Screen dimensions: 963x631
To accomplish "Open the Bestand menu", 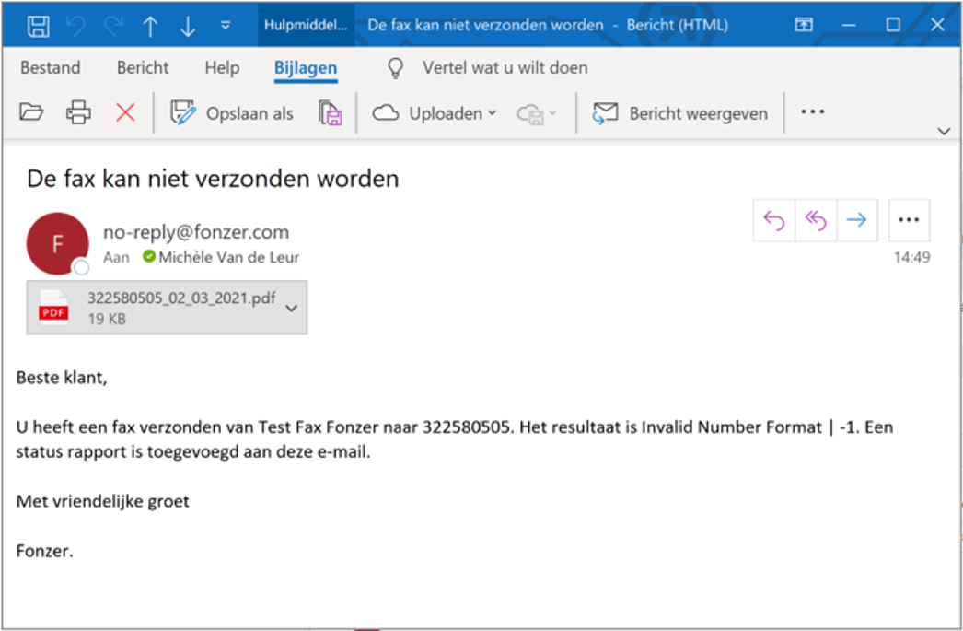I will 51,67.
